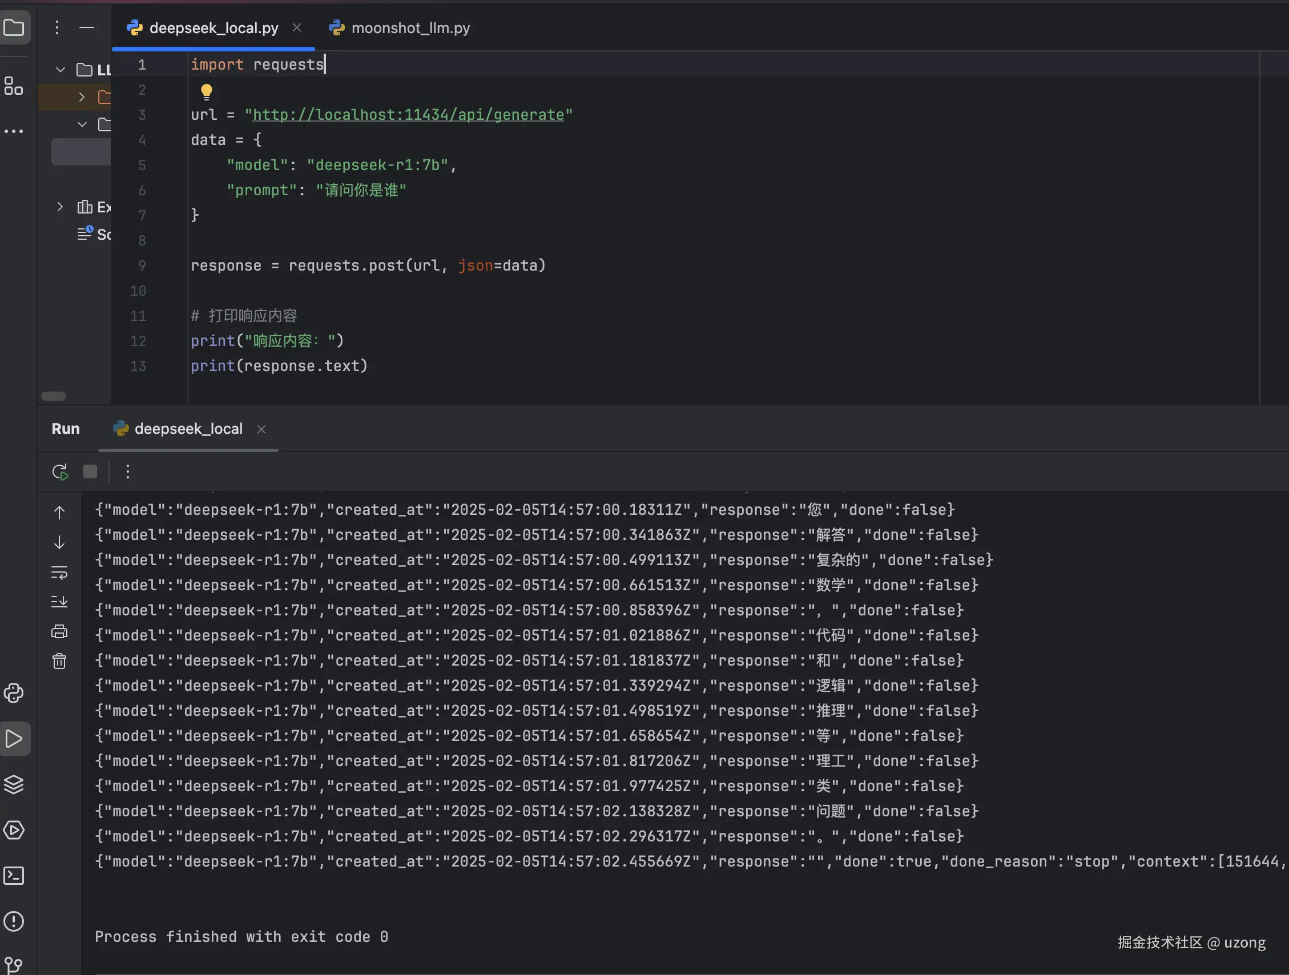Viewport: 1289px width, 975px height.
Task: Click the trash icon to clear console output
Action: click(x=59, y=661)
